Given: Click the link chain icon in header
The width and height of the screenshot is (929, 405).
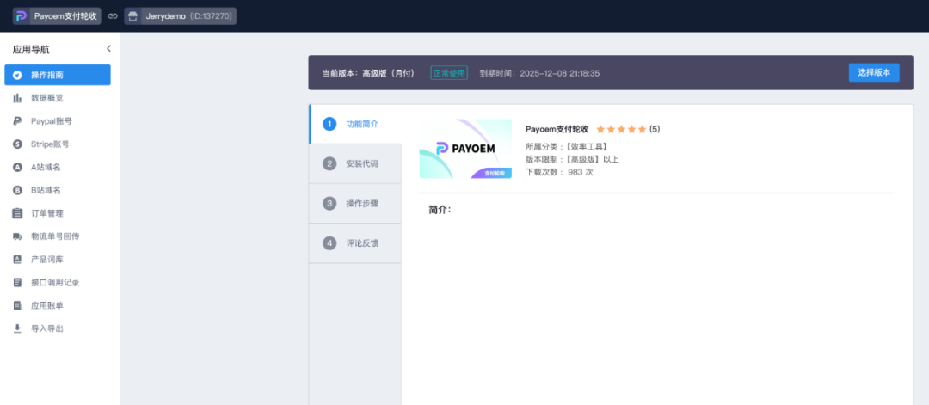Looking at the screenshot, I should [x=113, y=16].
